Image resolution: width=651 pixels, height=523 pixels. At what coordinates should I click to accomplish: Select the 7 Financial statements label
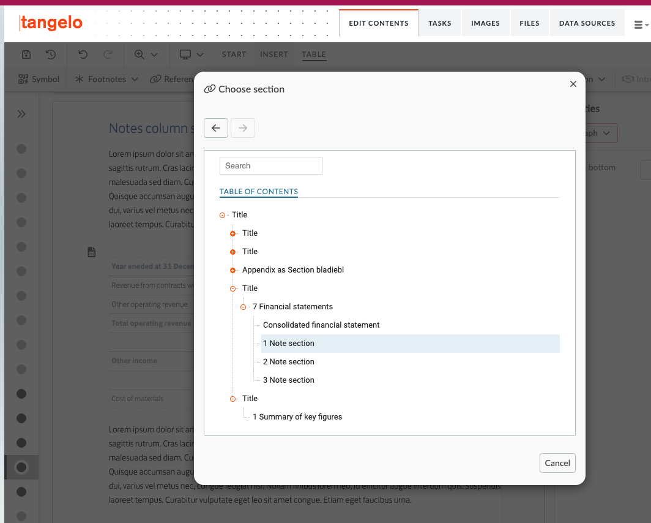pos(292,307)
